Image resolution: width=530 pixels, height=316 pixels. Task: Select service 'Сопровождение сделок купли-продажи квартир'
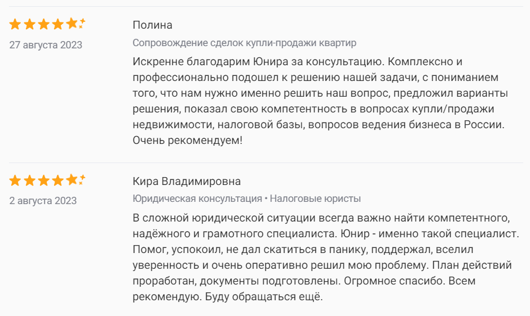(244, 43)
